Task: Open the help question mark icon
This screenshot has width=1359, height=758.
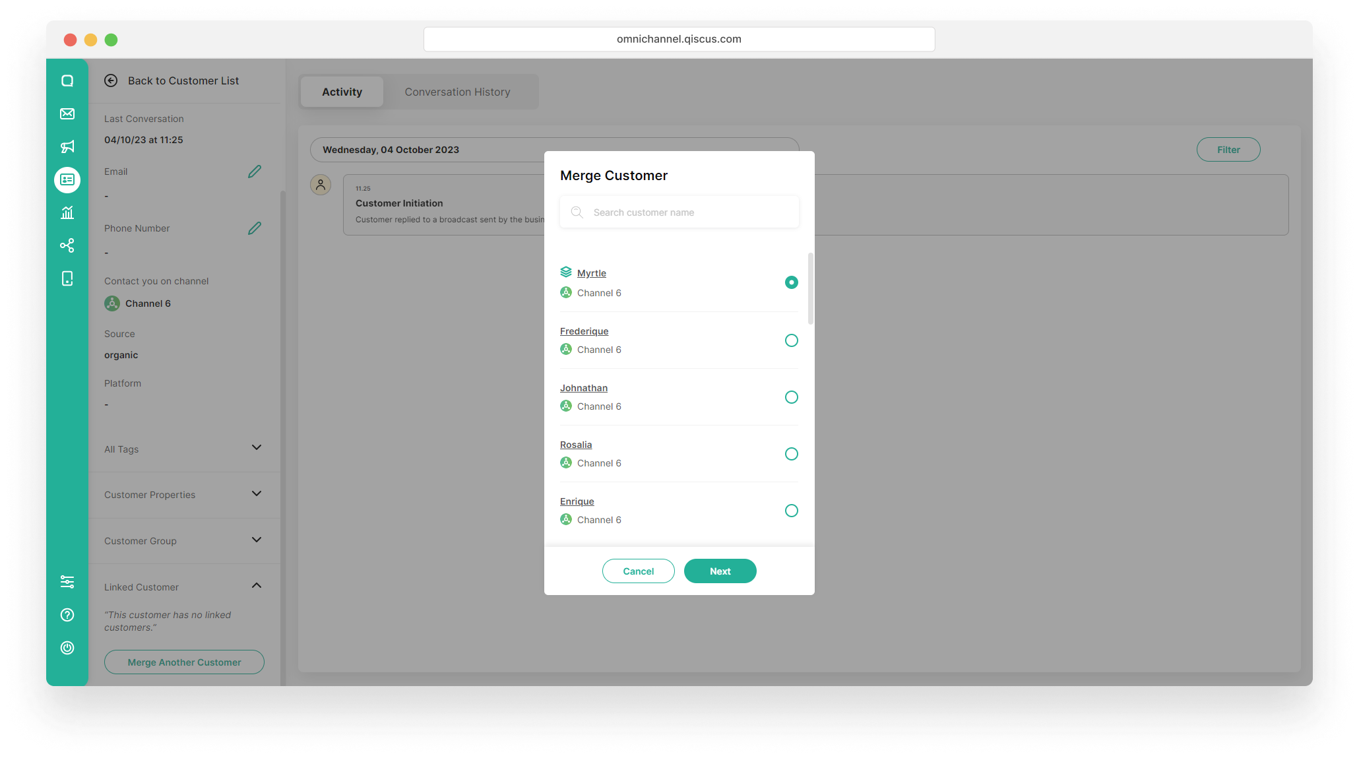Action: (67, 615)
